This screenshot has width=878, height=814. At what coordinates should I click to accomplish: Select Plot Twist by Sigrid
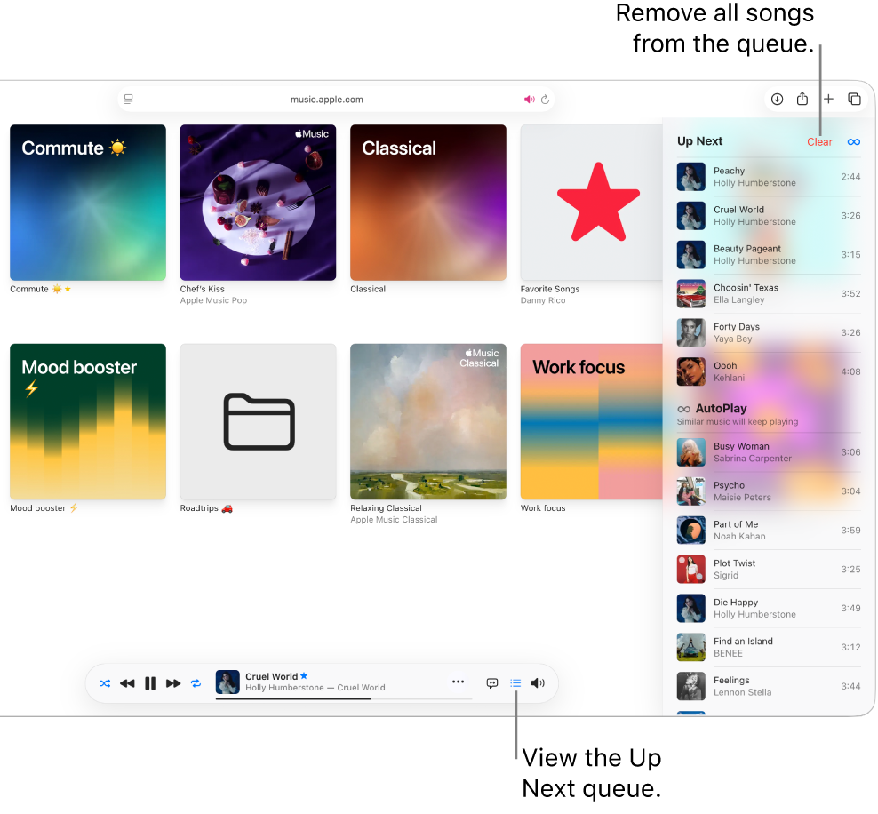pos(769,570)
